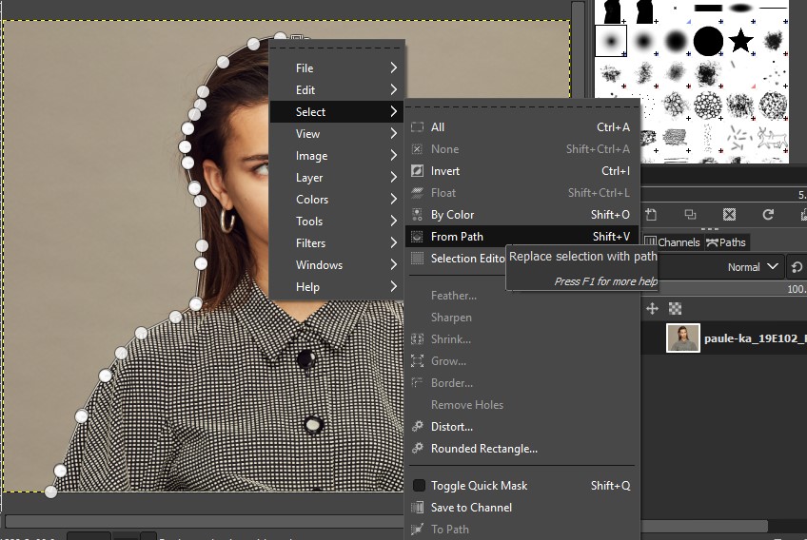The height and width of the screenshot is (540, 807).
Task: Click the lock alpha checkerboard icon
Action: [675, 308]
